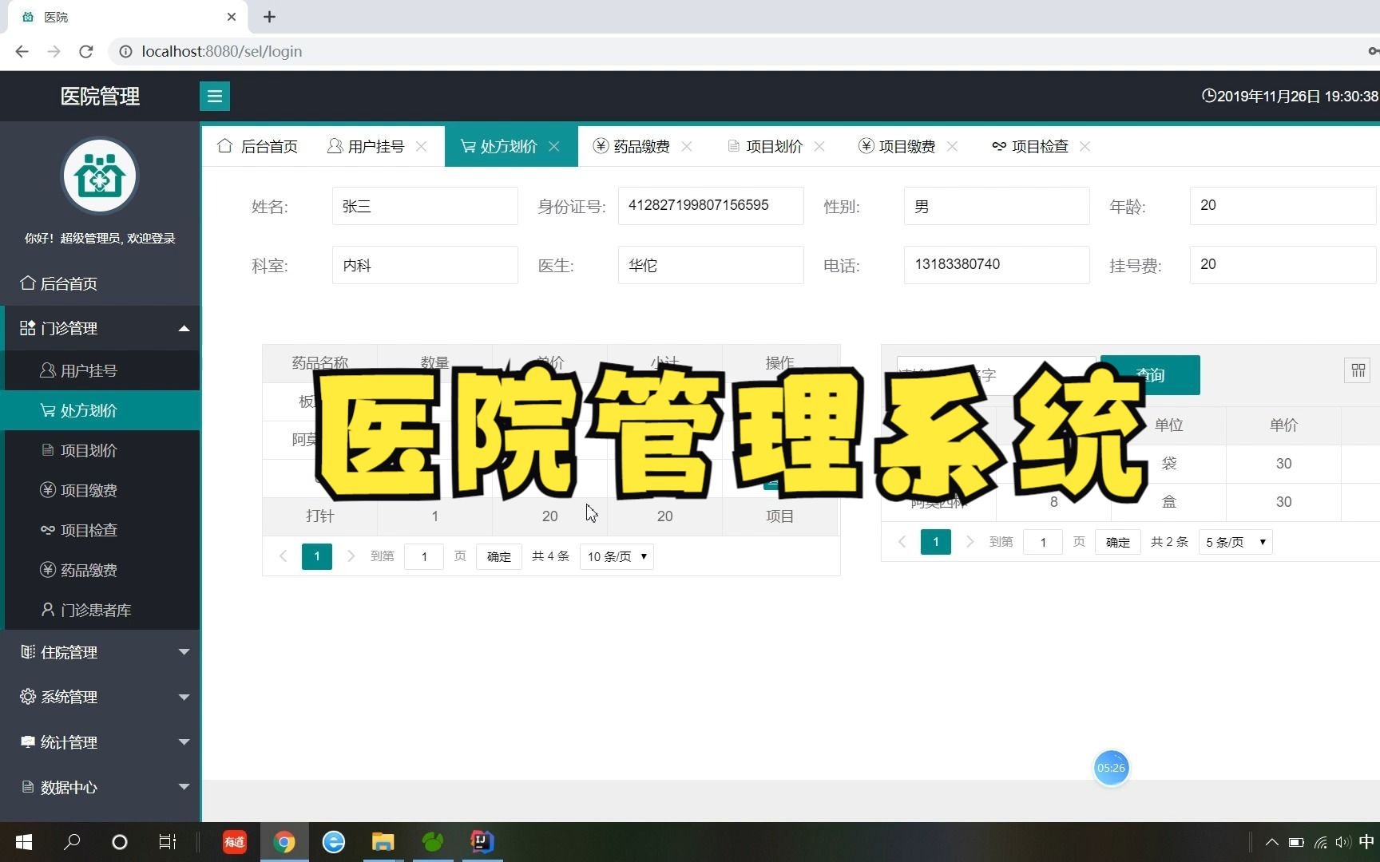The image size is (1380, 862).
Task: Click page 1 in the right table pagination
Action: click(936, 542)
